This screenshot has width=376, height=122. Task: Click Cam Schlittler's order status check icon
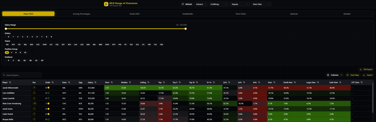pos(49,93)
